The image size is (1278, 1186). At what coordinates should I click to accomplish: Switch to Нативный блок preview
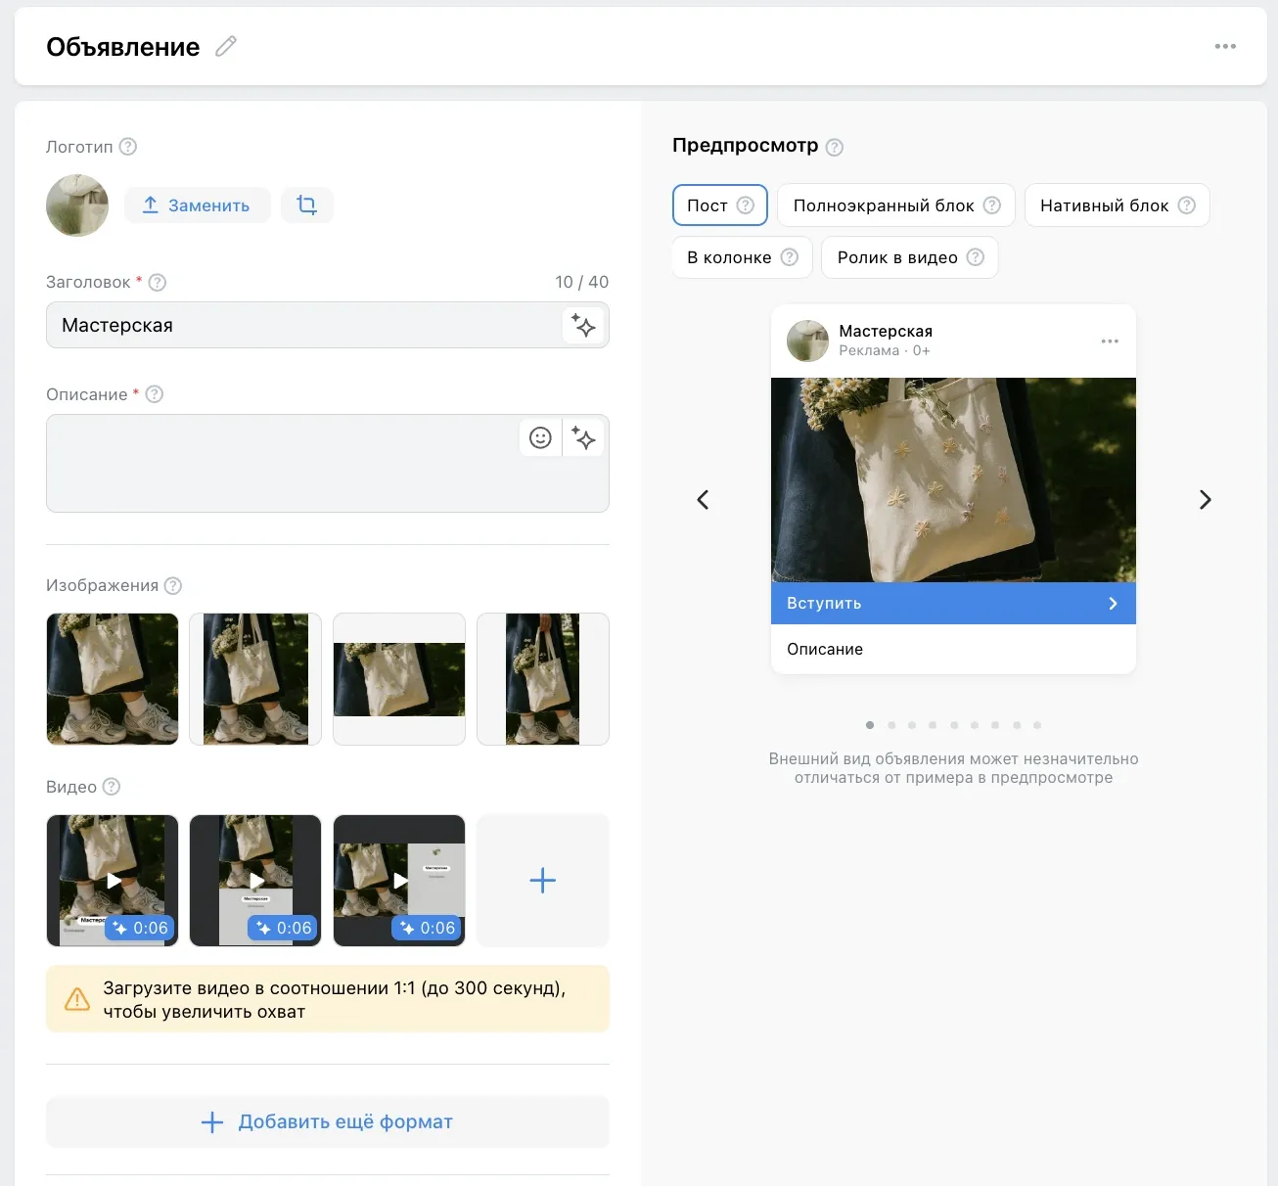1118,205
